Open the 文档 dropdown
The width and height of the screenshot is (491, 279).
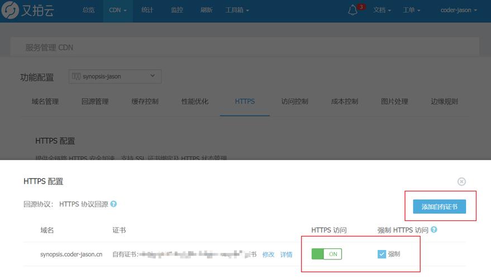coord(382,10)
